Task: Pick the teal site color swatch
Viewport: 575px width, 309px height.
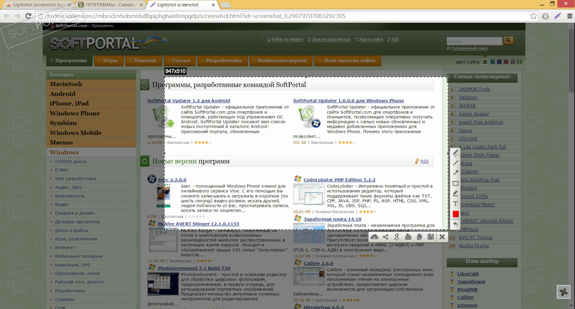Action: tap(492, 62)
